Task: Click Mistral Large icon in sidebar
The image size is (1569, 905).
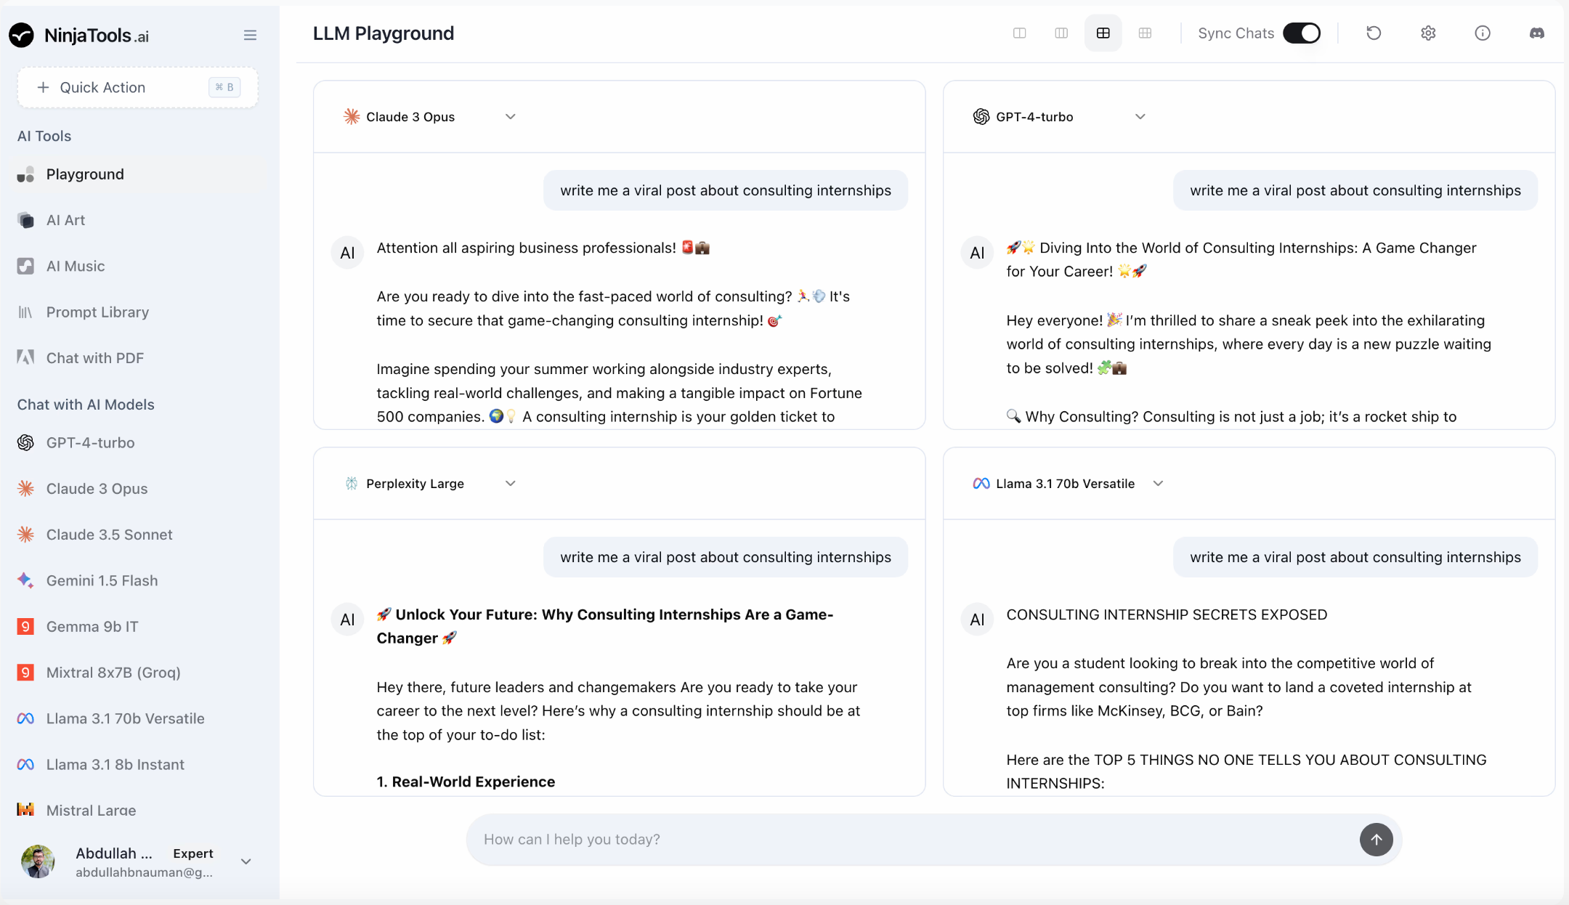Action: pos(26,809)
